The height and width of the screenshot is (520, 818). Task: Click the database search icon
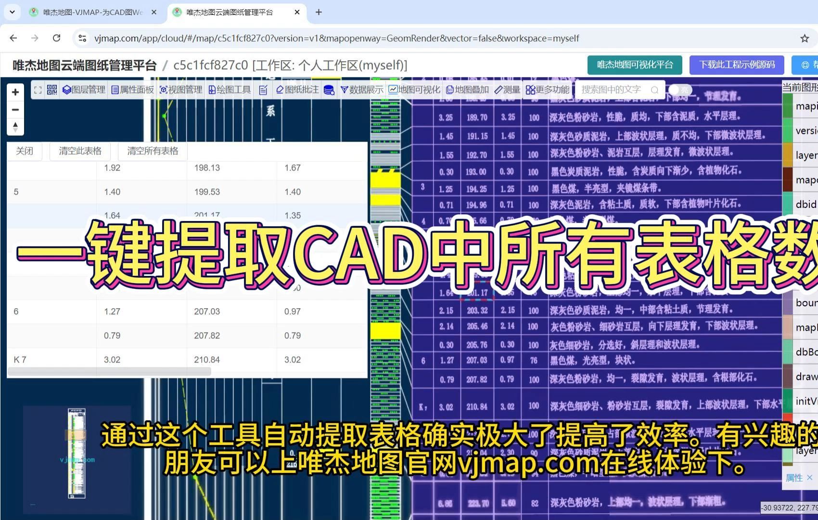(329, 90)
